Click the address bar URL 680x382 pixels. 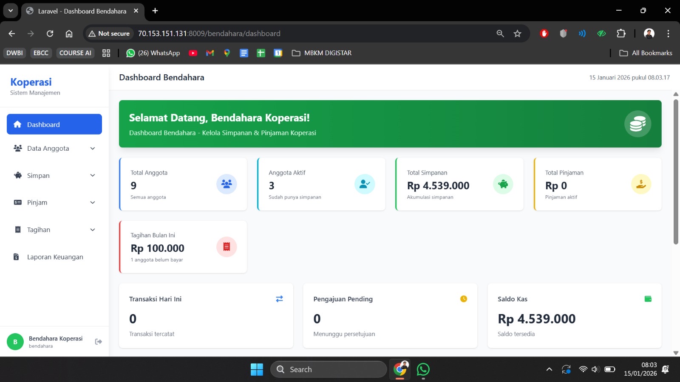209,34
